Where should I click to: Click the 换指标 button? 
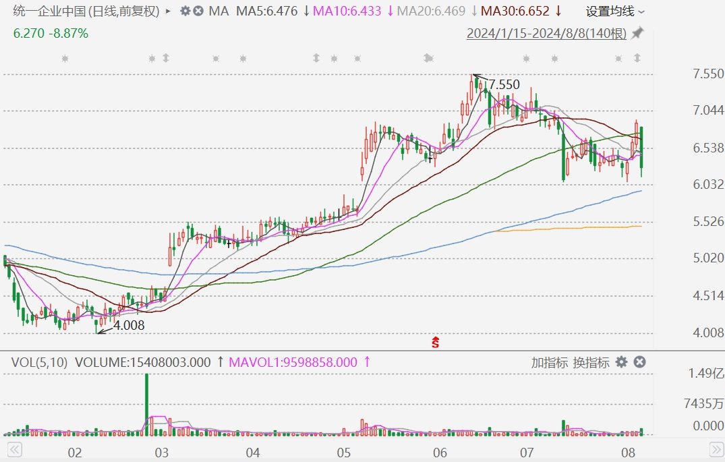(591, 362)
